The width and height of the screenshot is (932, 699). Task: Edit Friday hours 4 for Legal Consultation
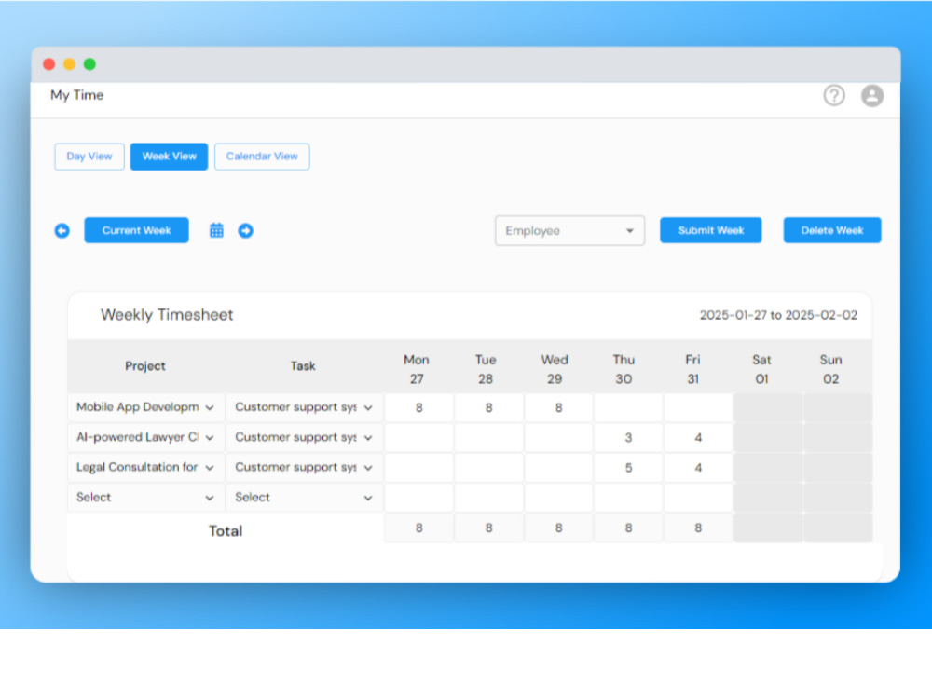698,468
